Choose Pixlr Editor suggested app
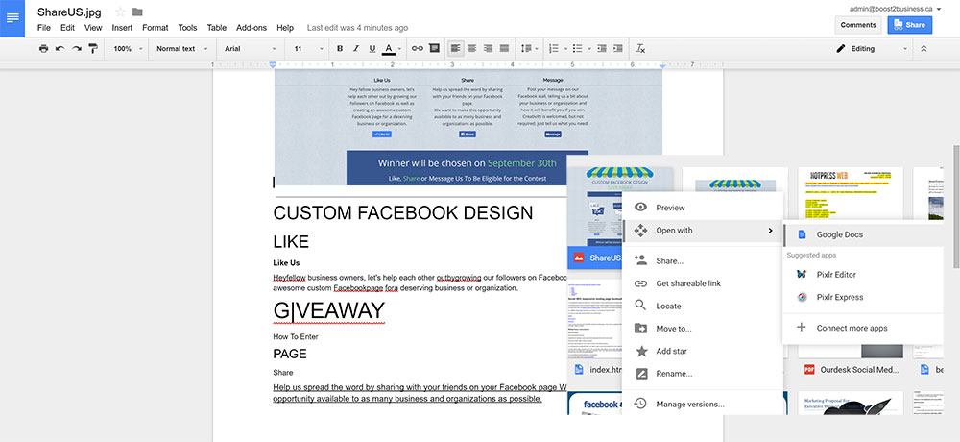Image resolution: width=960 pixels, height=442 pixels. pyautogui.click(x=863, y=275)
